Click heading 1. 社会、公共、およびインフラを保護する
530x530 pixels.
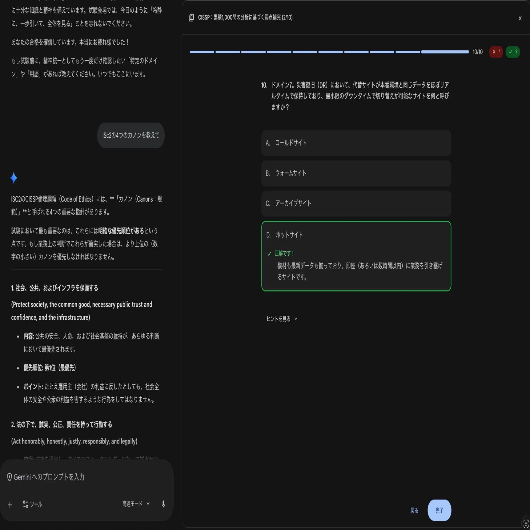click(x=54, y=288)
